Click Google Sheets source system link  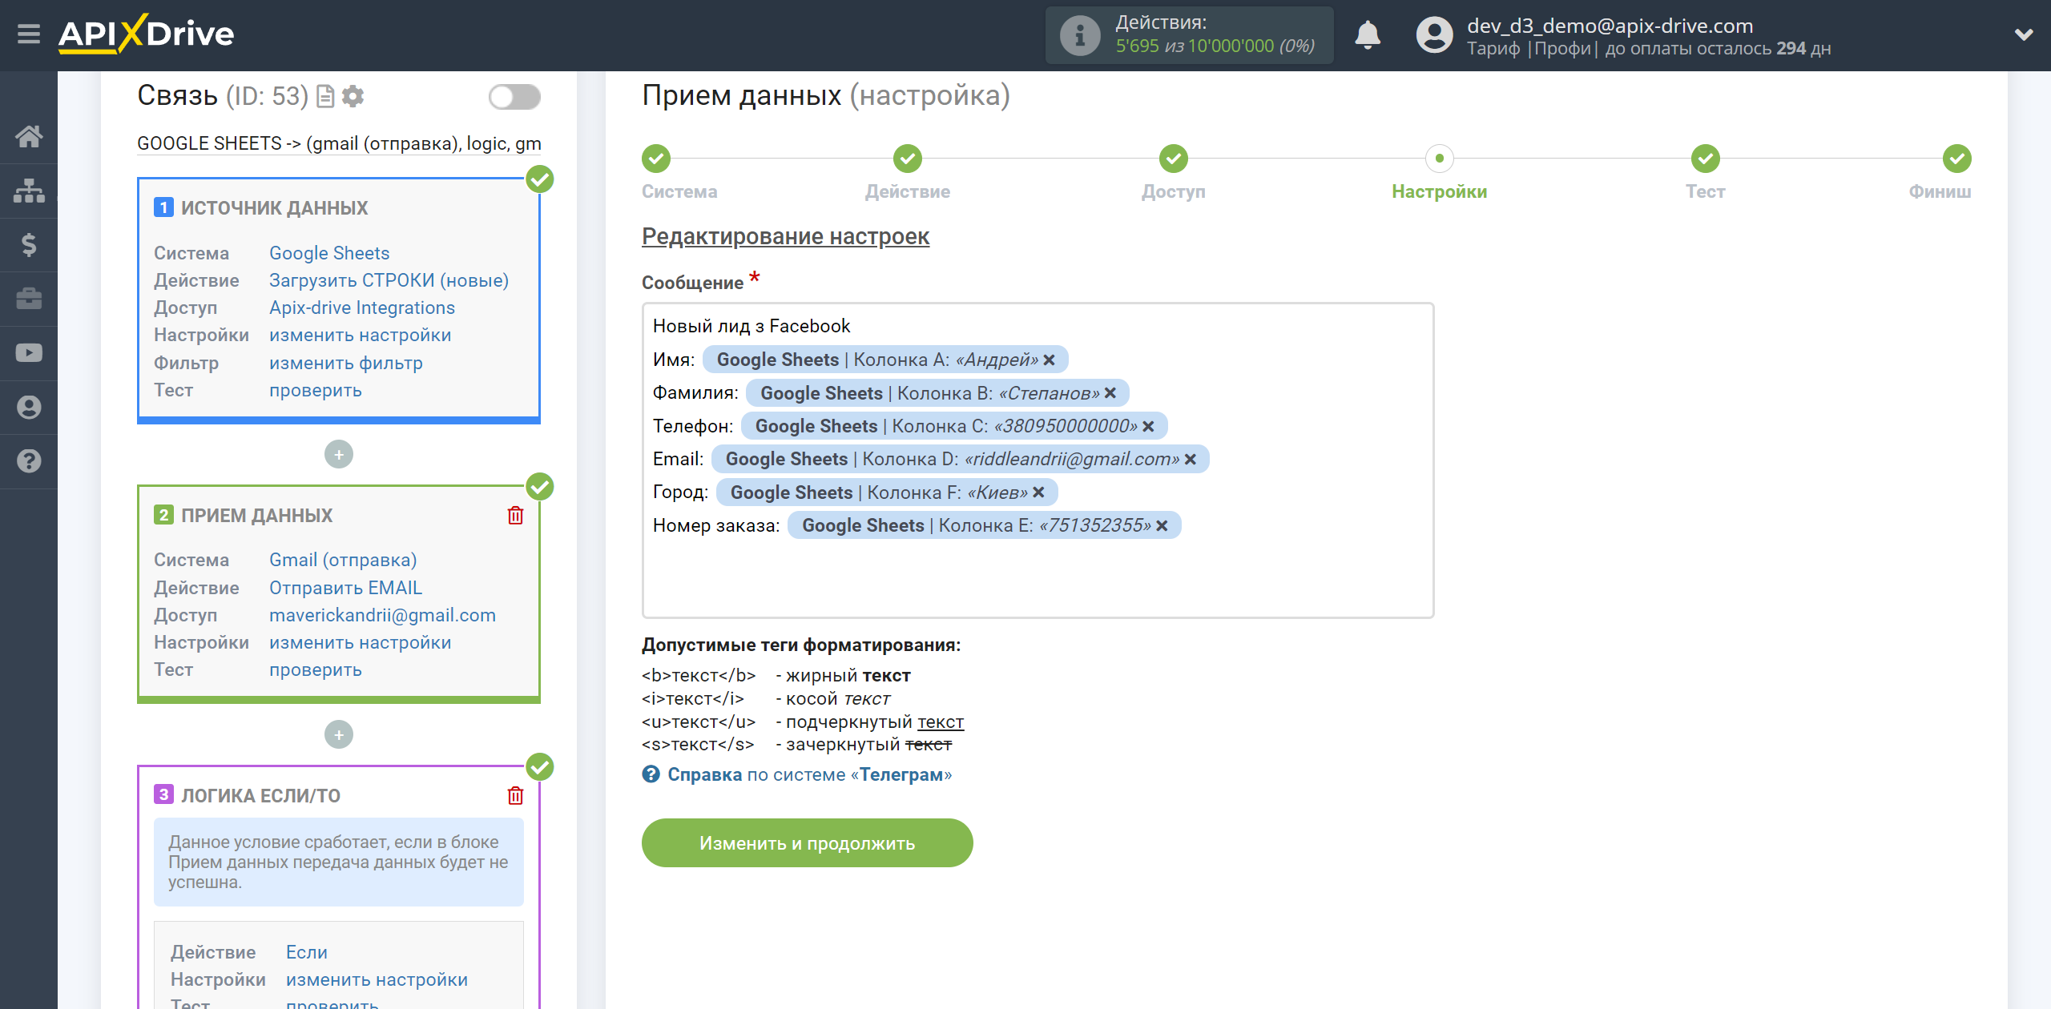click(x=329, y=253)
